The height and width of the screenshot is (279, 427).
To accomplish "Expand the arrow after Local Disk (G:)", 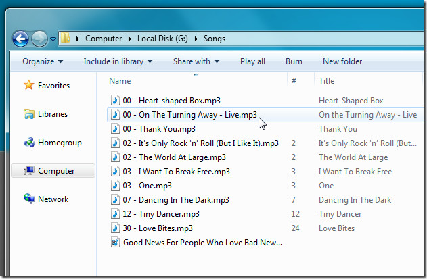I will pos(196,39).
